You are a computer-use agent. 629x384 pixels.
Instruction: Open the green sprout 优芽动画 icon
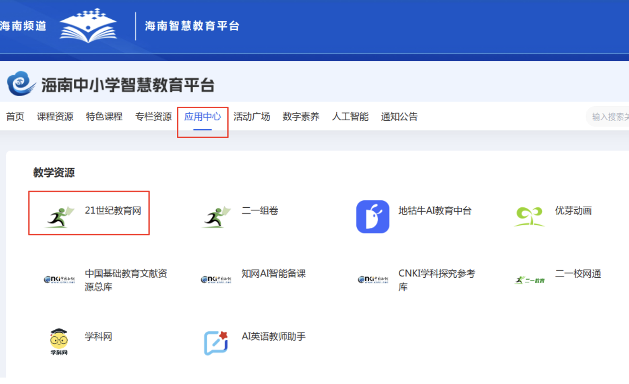[x=529, y=217]
